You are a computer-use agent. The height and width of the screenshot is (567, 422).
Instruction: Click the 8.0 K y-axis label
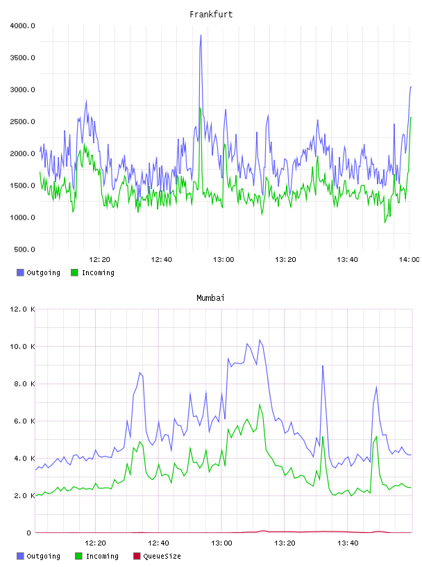24,384
